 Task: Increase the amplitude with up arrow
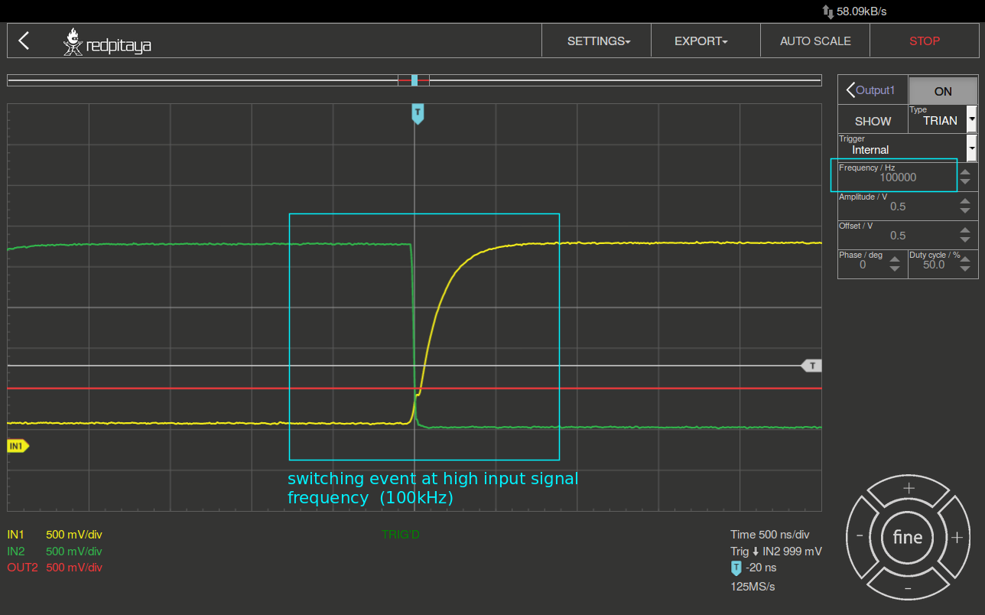coord(965,201)
